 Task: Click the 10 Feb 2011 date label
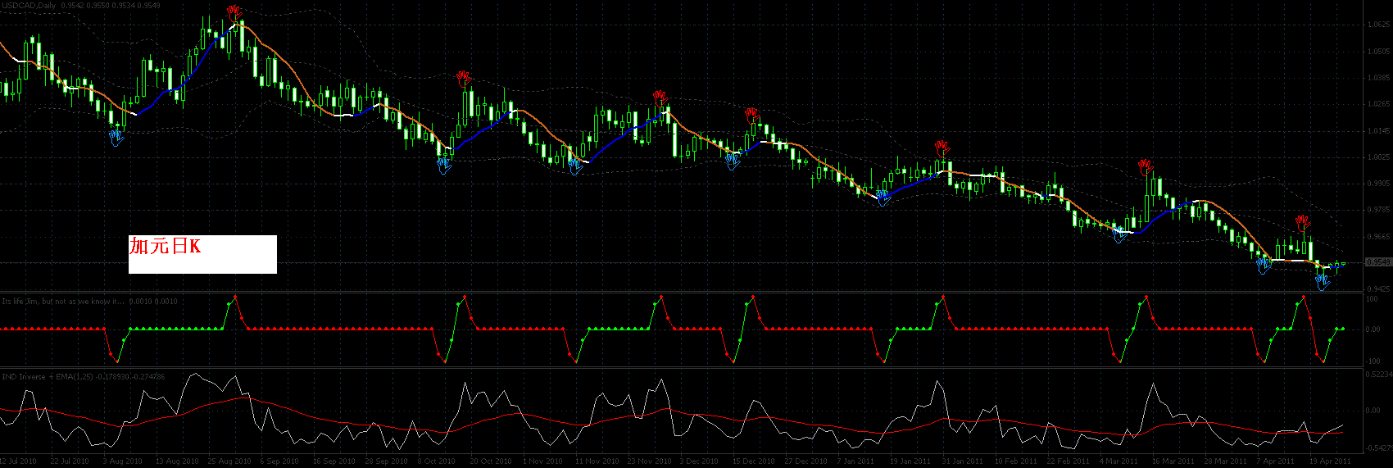[x=1015, y=461]
